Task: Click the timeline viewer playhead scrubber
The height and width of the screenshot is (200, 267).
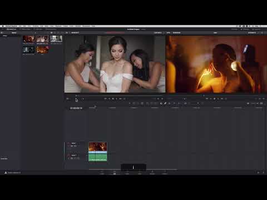Action: coord(204,96)
